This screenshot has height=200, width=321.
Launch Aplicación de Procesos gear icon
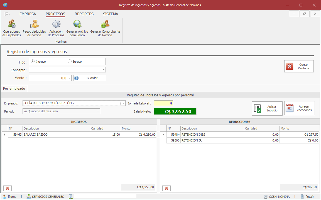click(56, 24)
